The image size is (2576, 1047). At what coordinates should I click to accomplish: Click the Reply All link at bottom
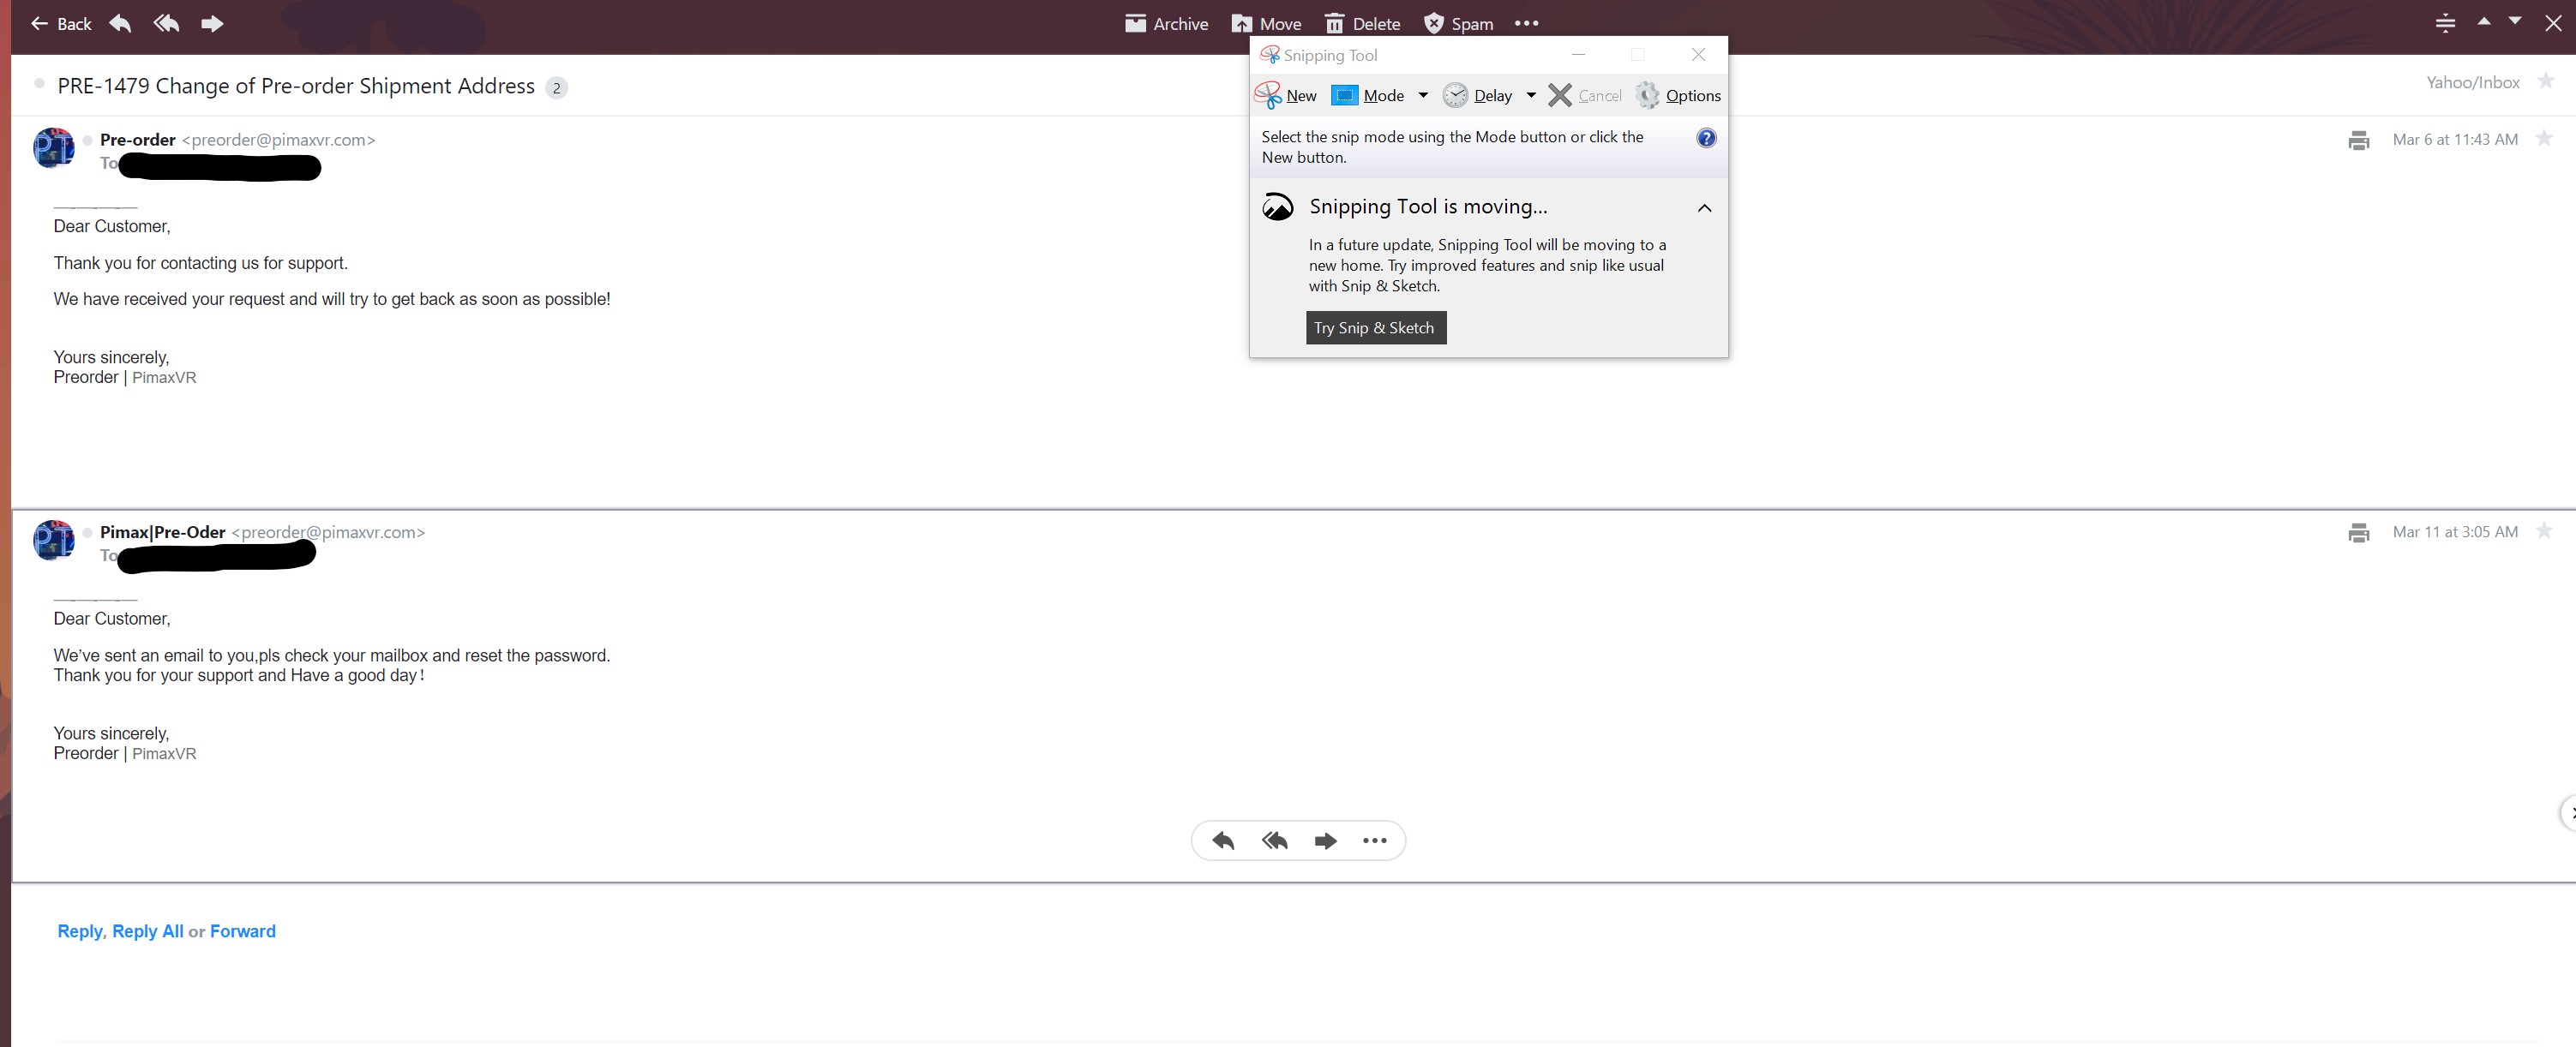[x=147, y=931]
